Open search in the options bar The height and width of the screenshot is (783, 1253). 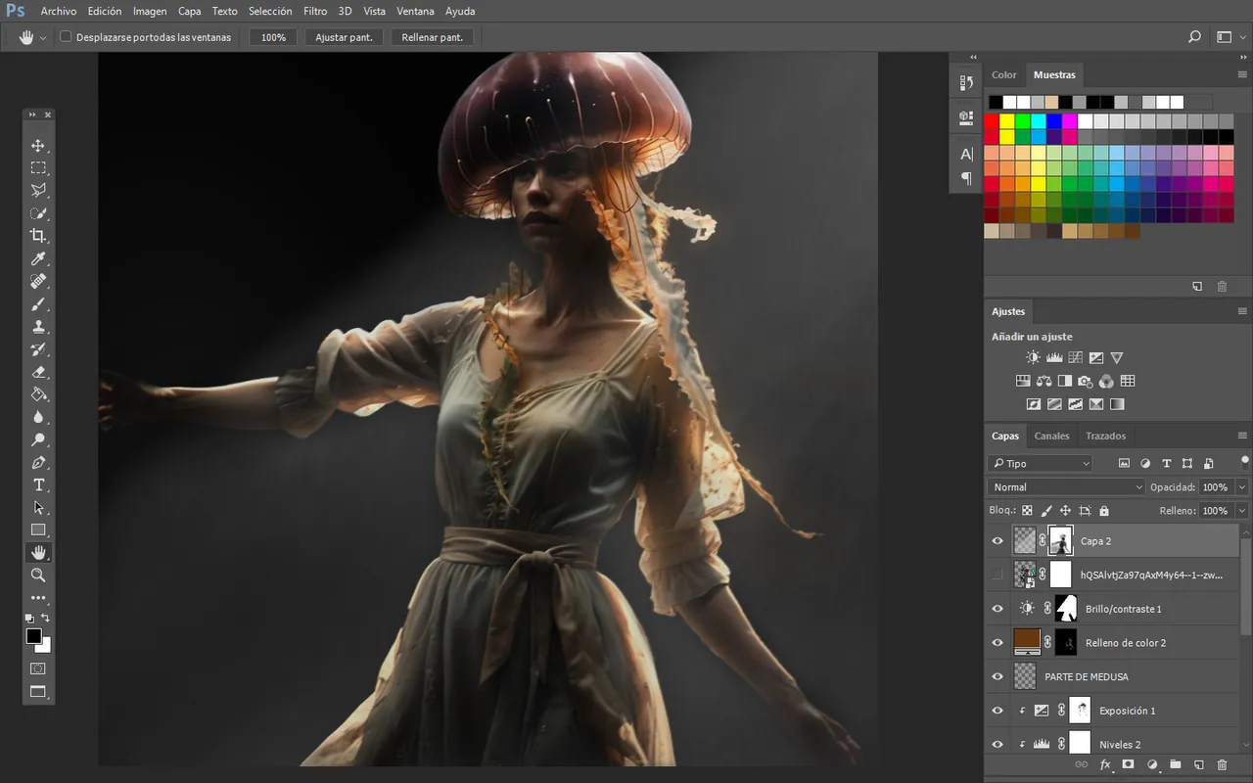pos(1194,37)
